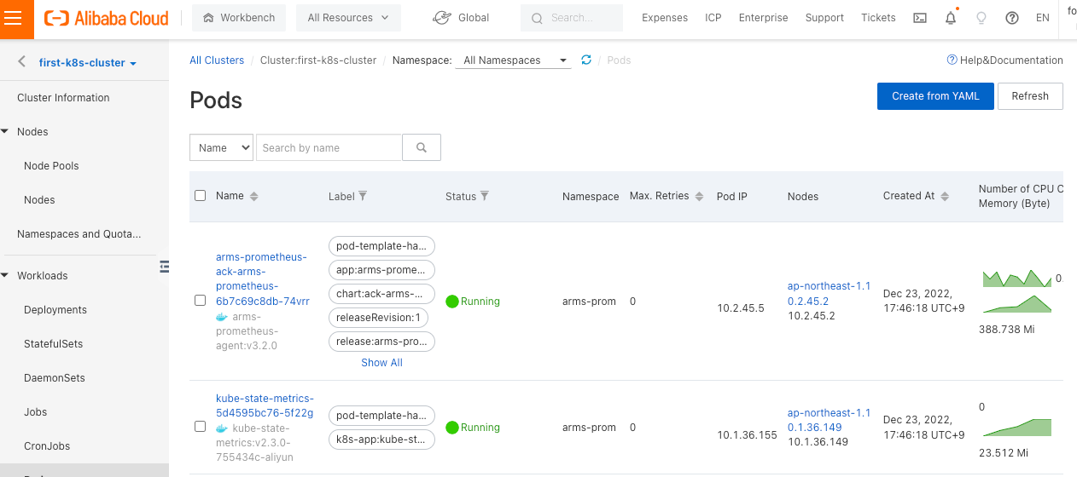1077x477 pixels.
Task: Open the All Resources dropdown
Action: pos(347,17)
